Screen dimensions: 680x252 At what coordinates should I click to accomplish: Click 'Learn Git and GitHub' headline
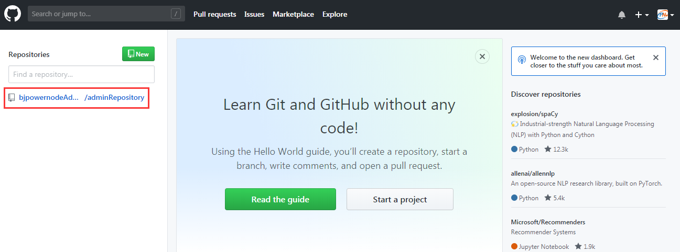click(339, 116)
